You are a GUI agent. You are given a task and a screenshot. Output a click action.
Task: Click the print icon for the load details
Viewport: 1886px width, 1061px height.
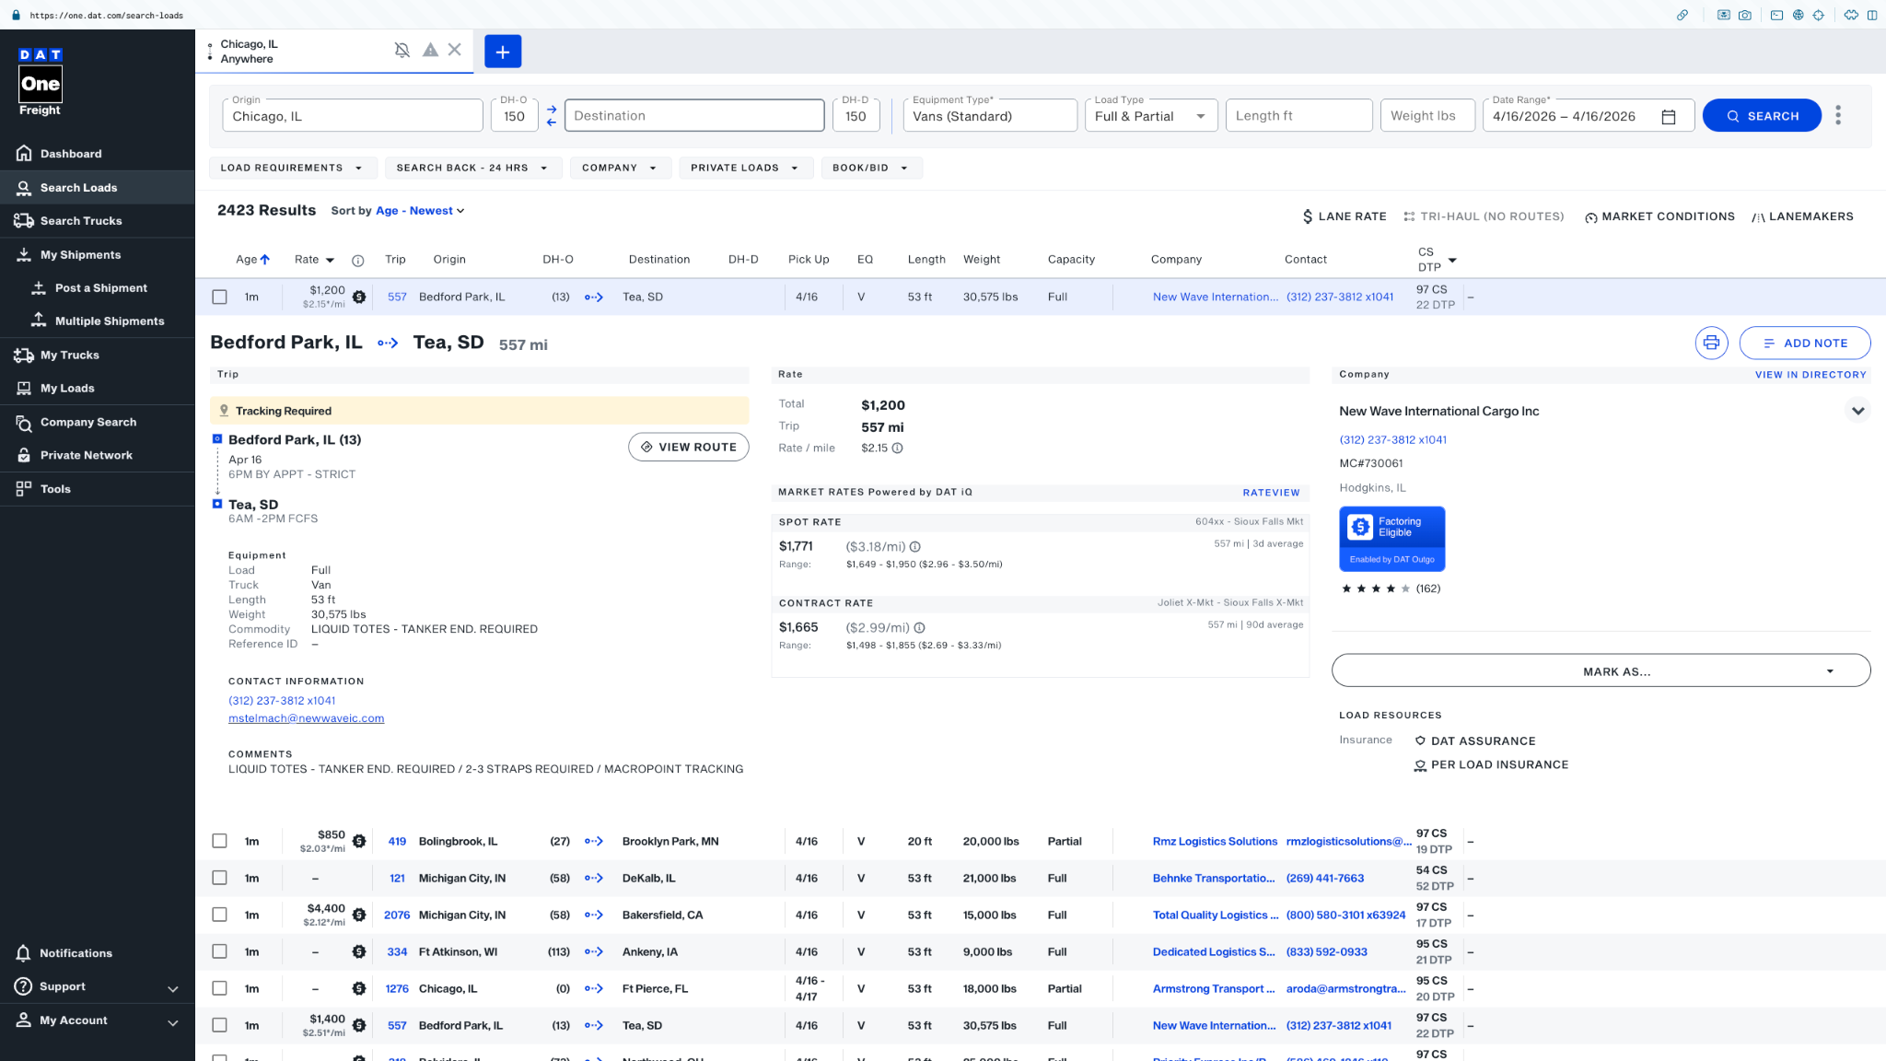pos(1710,343)
